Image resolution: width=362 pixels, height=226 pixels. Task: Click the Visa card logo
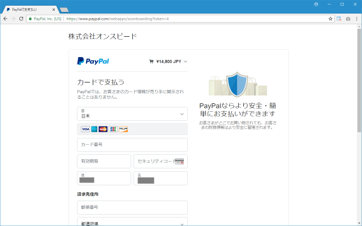[85, 129]
